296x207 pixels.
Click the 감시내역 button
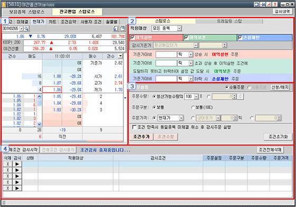pyautogui.click(x=282, y=12)
